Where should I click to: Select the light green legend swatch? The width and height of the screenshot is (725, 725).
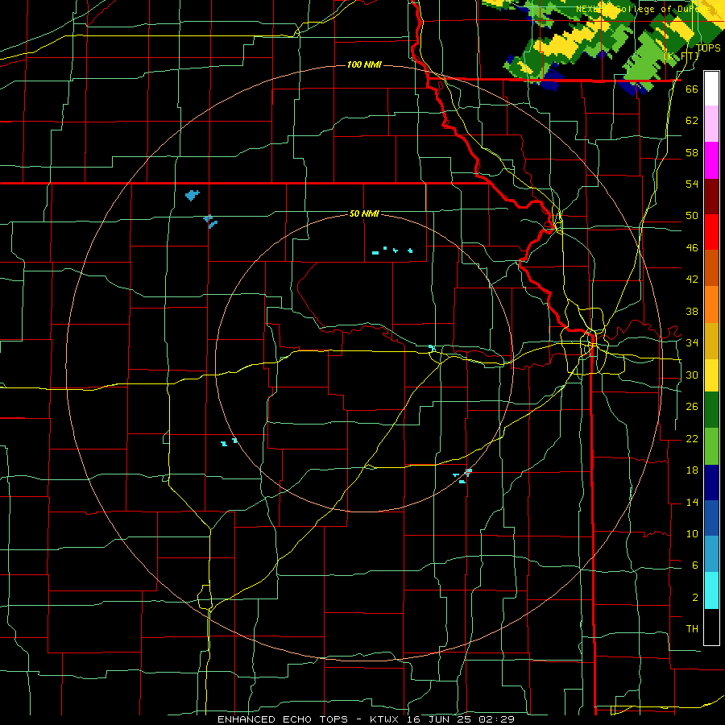(x=711, y=446)
